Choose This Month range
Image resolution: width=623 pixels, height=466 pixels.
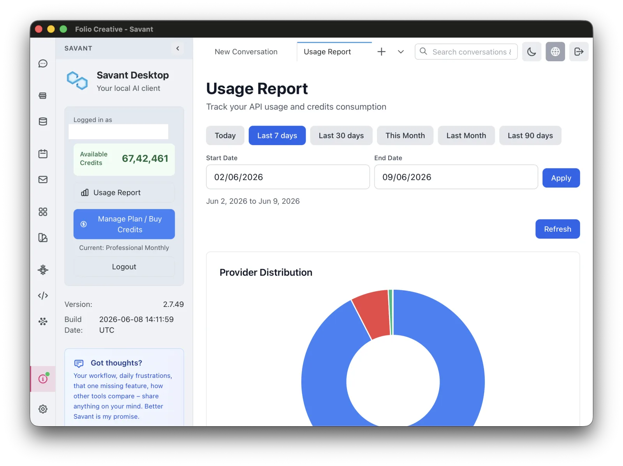click(405, 135)
